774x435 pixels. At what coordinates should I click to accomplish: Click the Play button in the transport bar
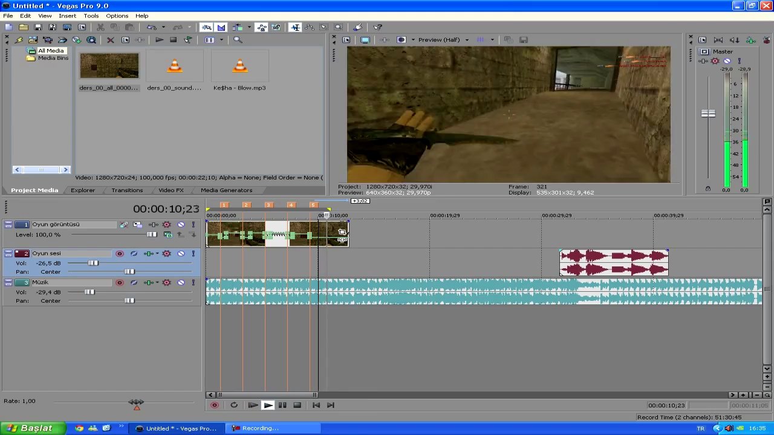click(268, 405)
